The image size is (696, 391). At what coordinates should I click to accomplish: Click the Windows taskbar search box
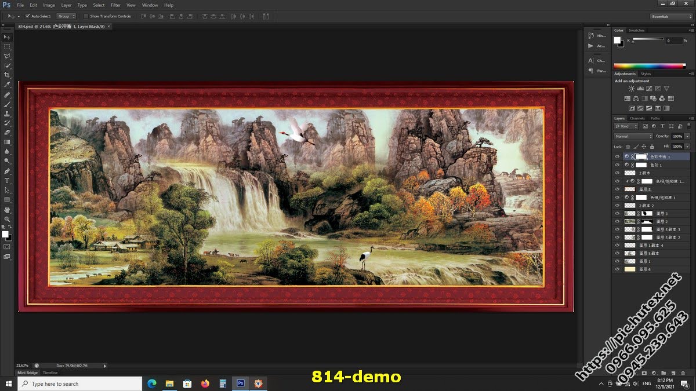click(80, 383)
